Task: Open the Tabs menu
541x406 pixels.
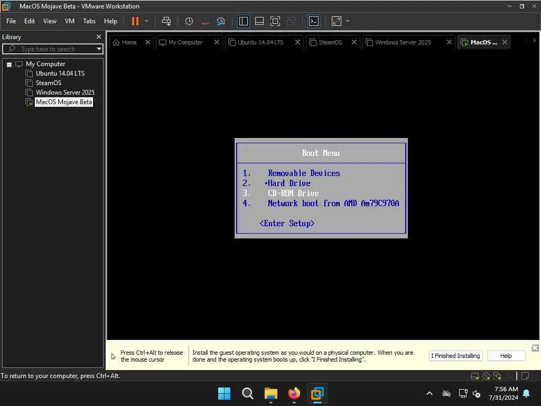Action: coord(89,21)
